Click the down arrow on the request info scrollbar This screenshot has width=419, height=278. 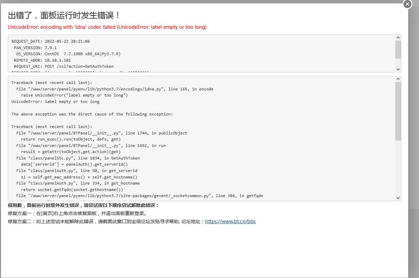[398, 69]
